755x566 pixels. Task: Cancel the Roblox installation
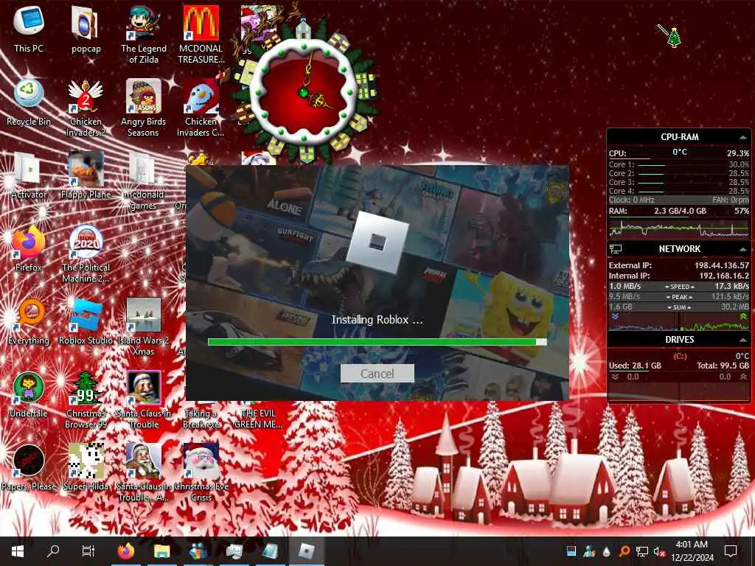[x=377, y=374]
